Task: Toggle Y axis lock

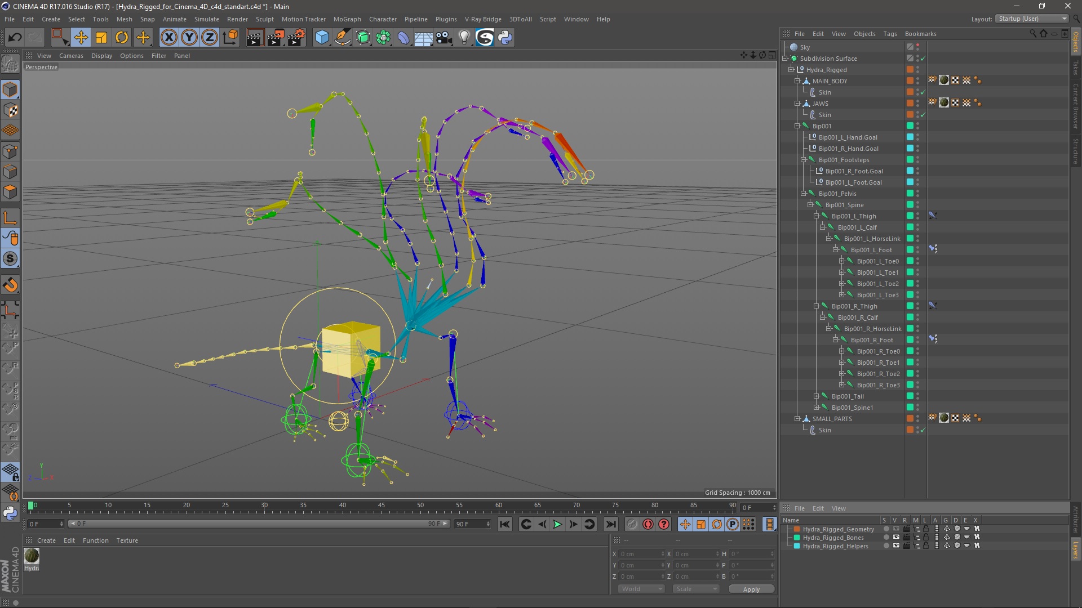Action: click(x=189, y=38)
